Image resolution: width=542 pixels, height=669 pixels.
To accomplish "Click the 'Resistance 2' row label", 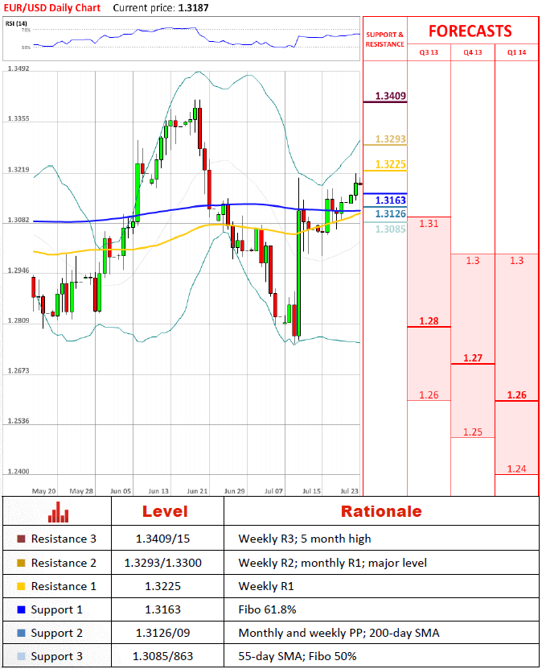I will (x=64, y=563).
